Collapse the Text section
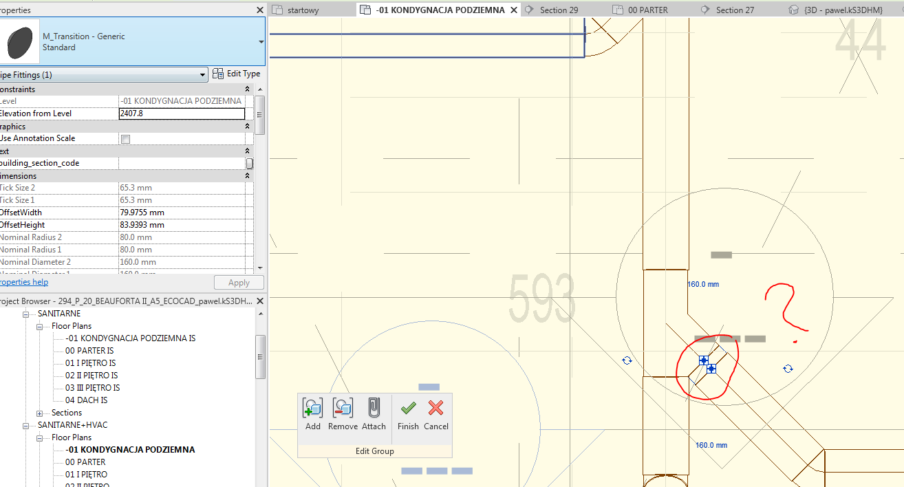The image size is (904, 487). (x=248, y=151)
